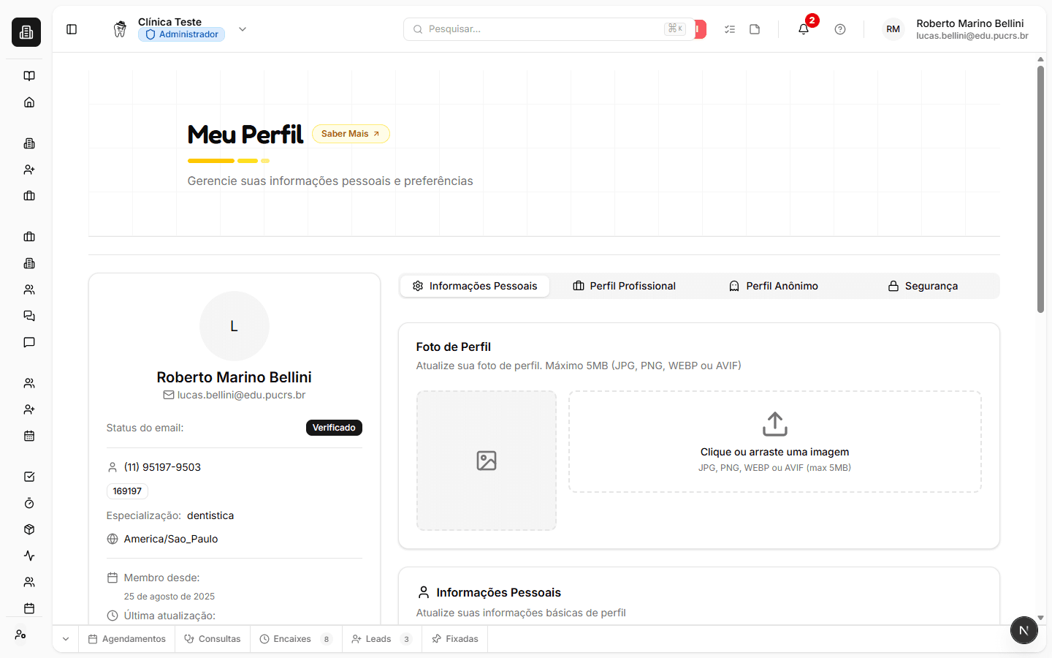This screenshot has height=658, width=1052.
Task: Expand the Clínica Teste workspace dropdown
Action: pos(242,29)
